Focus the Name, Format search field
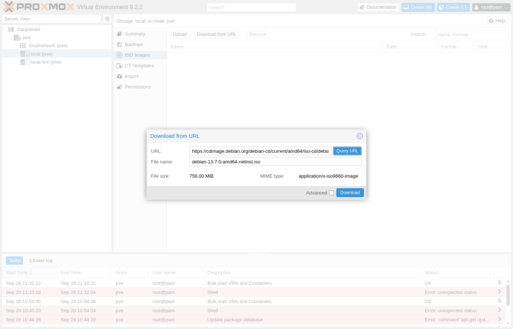 pyautogui.click(x=471, y=34)
